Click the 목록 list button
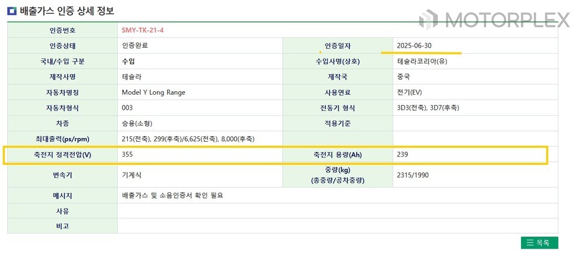This screenshot has height=257, width=579. tap(539, 243)
